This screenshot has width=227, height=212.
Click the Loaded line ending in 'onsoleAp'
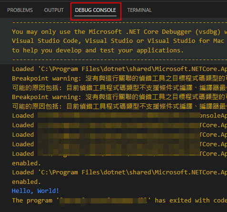(119, 116)
